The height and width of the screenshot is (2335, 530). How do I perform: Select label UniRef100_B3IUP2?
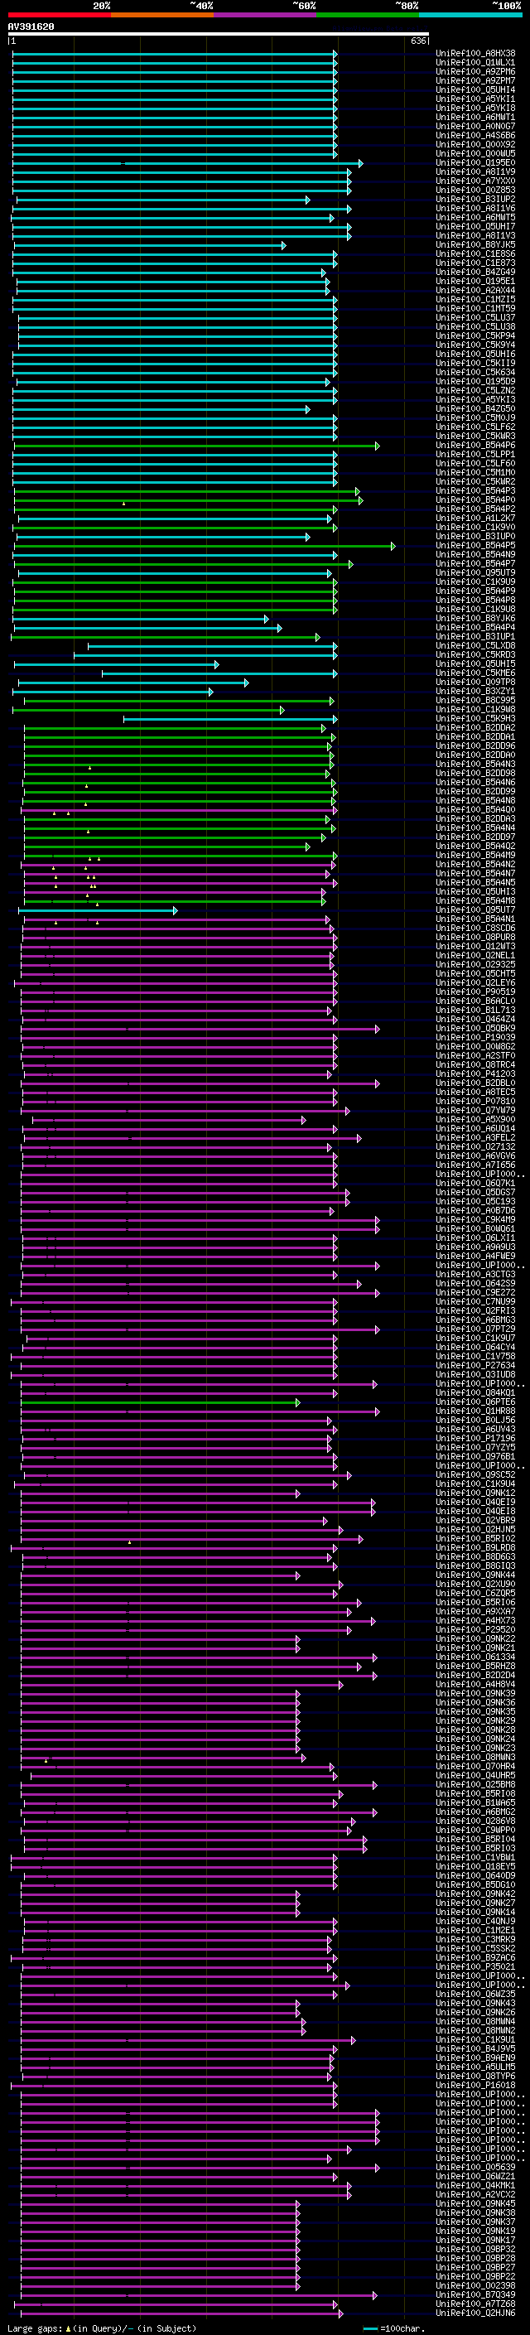(475, 199)
